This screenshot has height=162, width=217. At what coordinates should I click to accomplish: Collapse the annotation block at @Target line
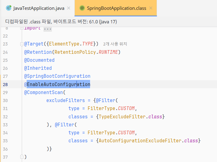point(22,44)
